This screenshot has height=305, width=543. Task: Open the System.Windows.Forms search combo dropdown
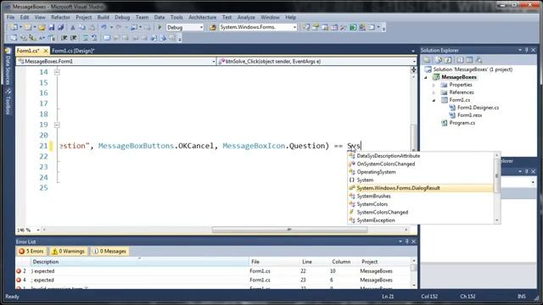tap(294, 27)
